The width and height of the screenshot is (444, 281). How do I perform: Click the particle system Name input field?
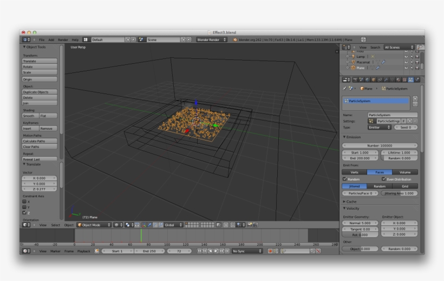click(393, 115)
